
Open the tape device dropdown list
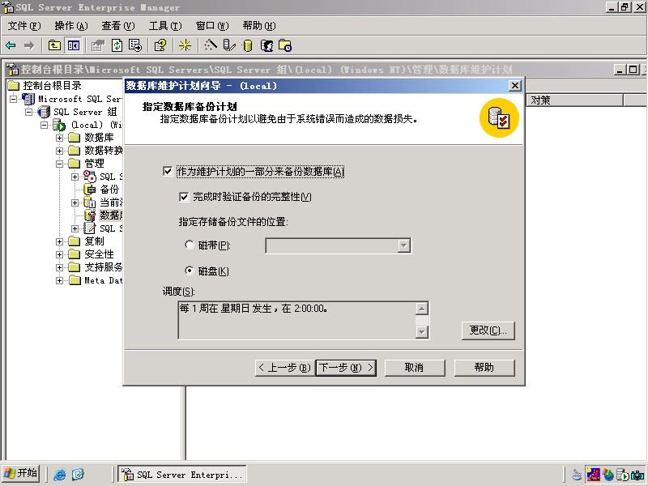(403, 245)
